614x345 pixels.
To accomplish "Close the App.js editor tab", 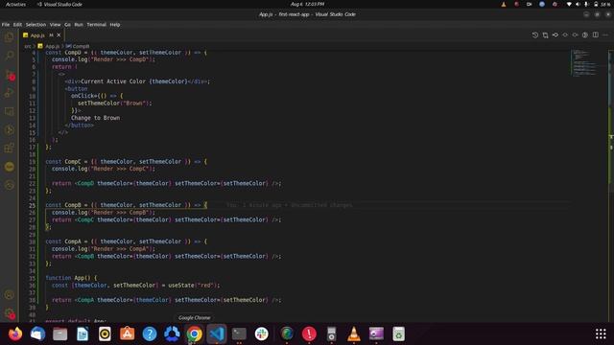I will 59,35.
